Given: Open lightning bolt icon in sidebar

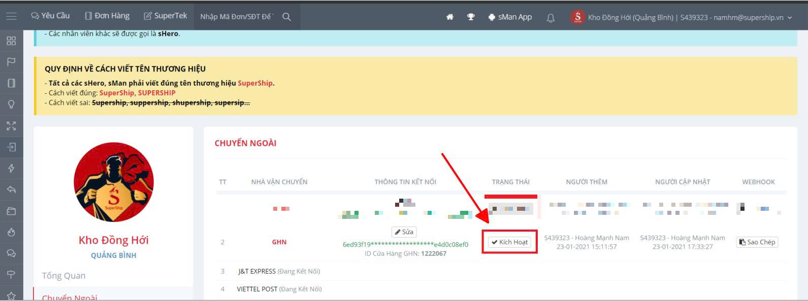Looking at the screenshot, I should (x=11, y=168).
